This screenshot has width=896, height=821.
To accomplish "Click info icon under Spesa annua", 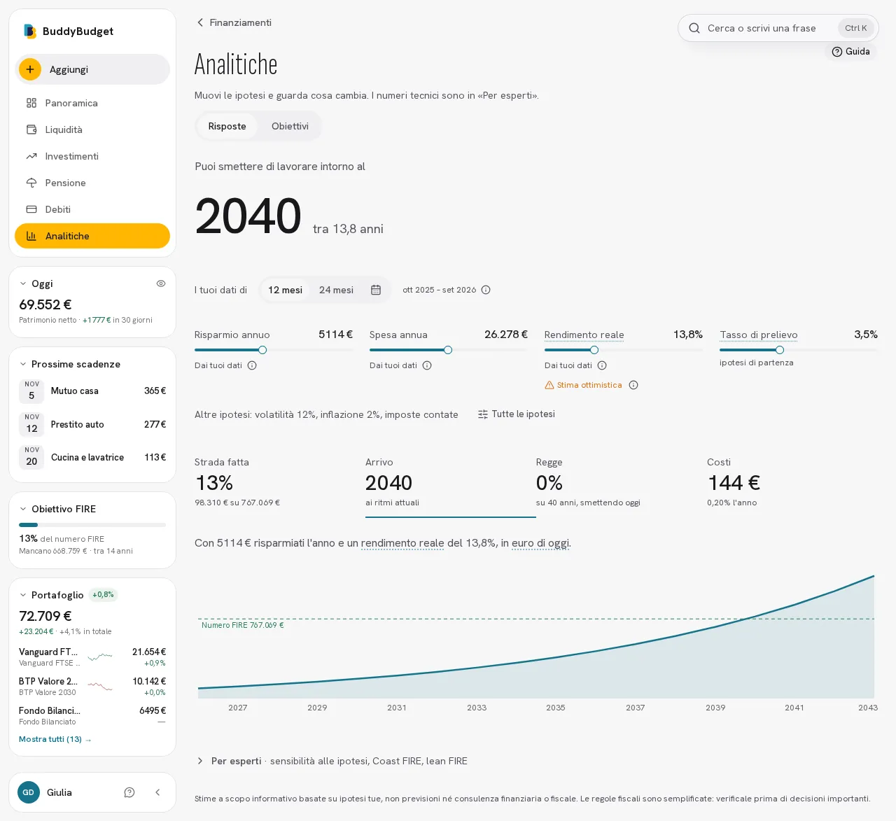I will point(427,365).
